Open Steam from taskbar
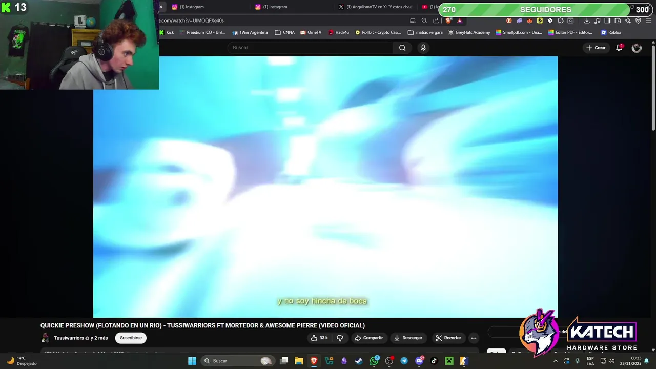 coord(359,361)
